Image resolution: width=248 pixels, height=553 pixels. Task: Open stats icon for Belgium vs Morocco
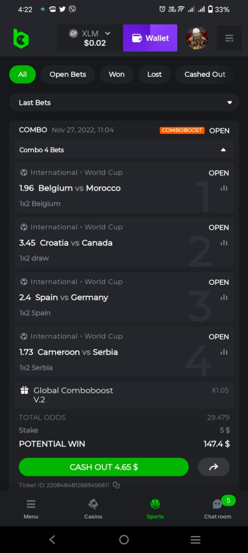pyautogui.click(x=224, y=188)
